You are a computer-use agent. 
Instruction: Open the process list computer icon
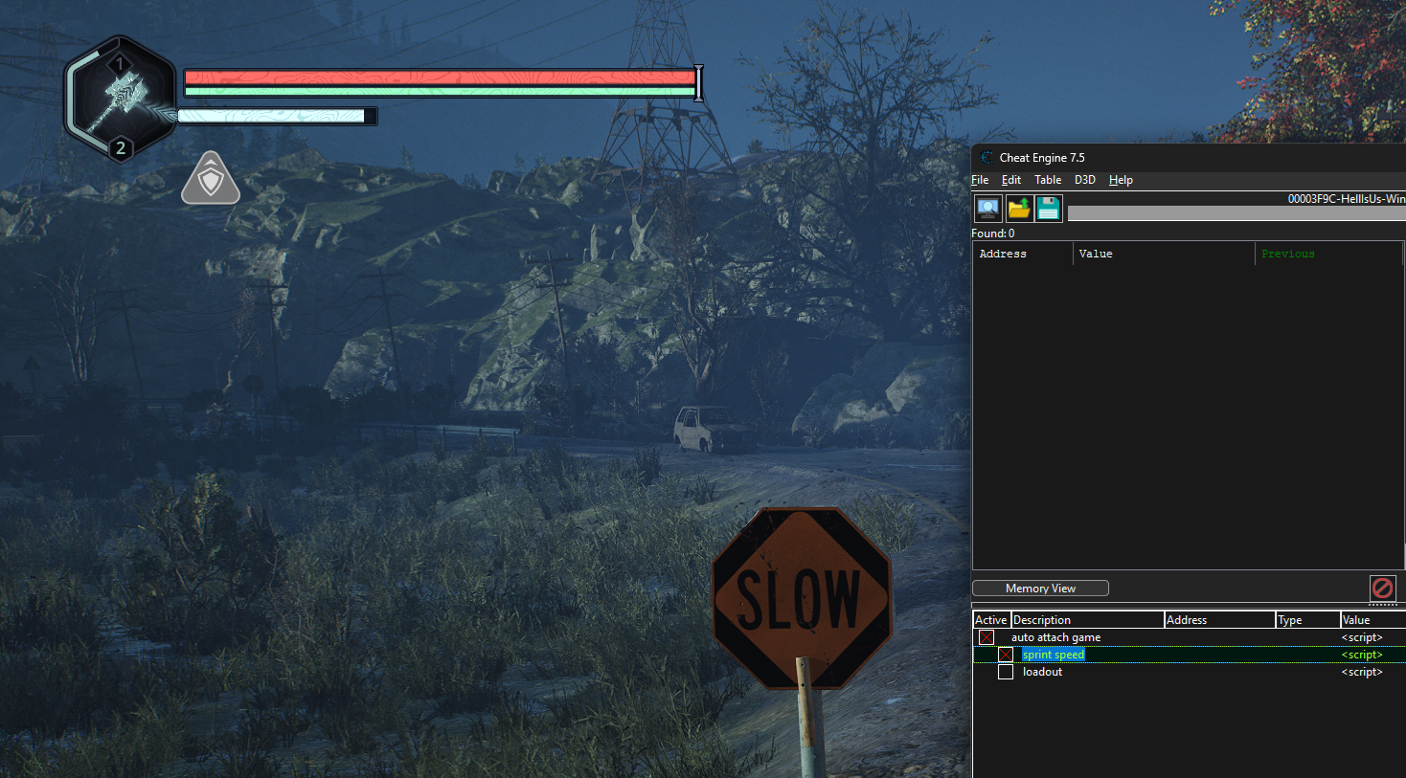pyautogui.click(x=987, y=208)
